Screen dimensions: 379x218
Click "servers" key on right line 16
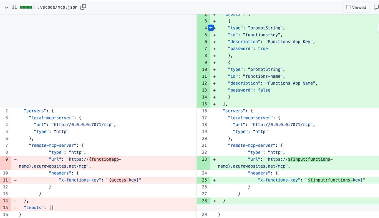(x=234, y=111)
